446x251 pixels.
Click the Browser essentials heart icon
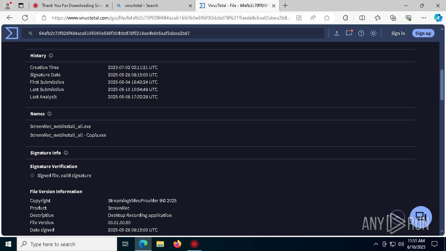point(408,18)
